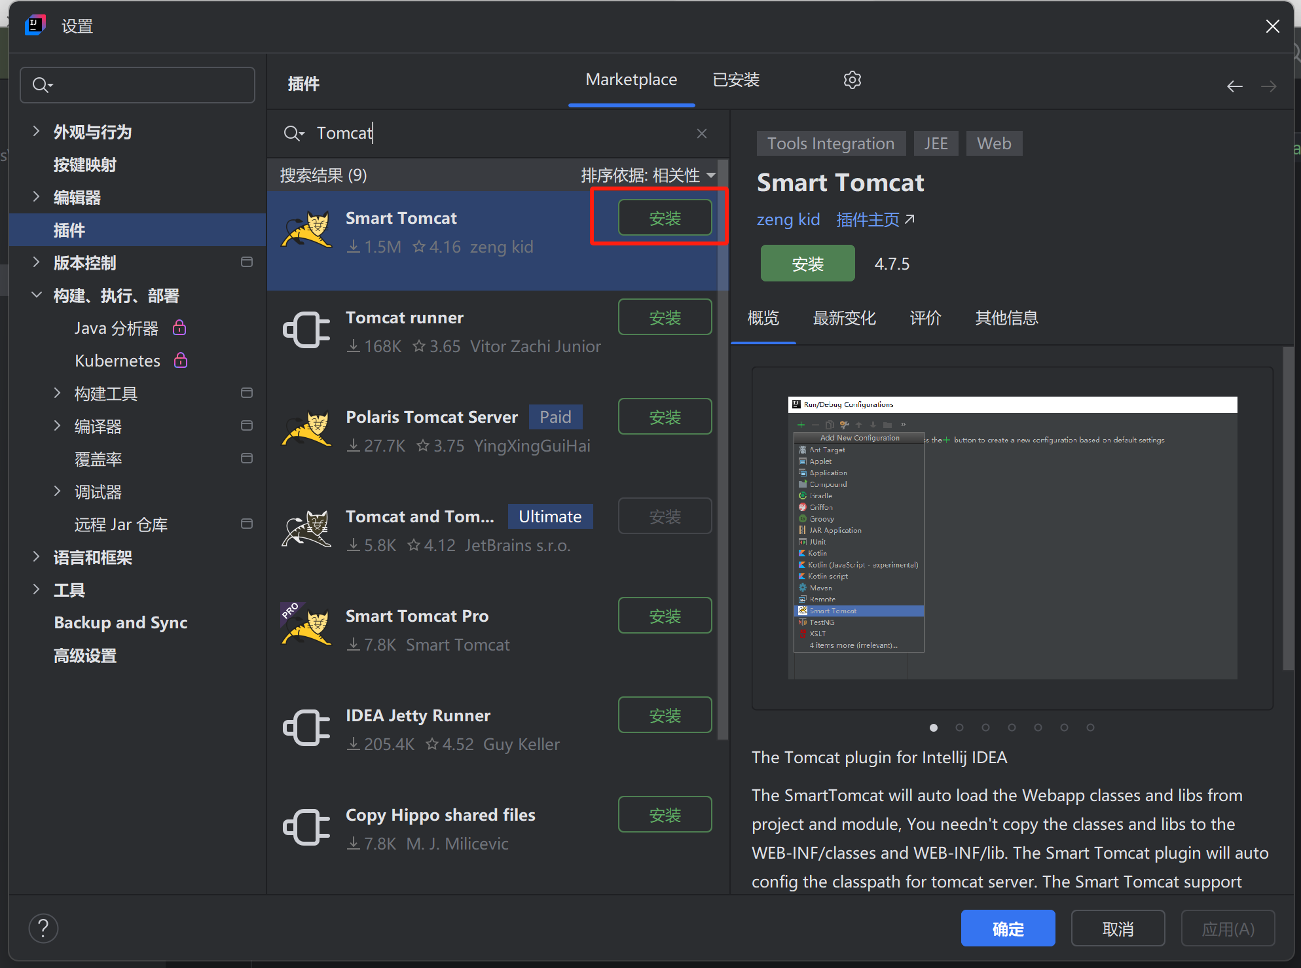
Task: Install Smart Tomcat from the results list
Action: click(x=665, y=218)
